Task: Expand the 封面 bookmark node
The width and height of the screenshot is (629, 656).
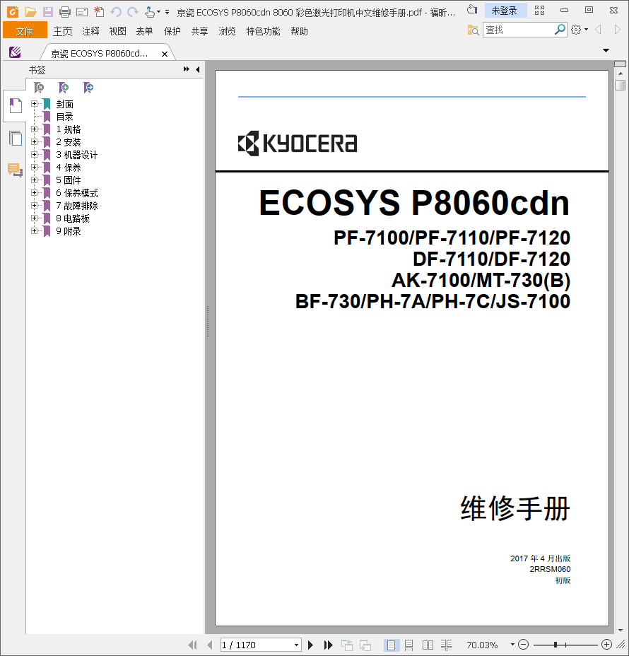Action: [35, 104]
